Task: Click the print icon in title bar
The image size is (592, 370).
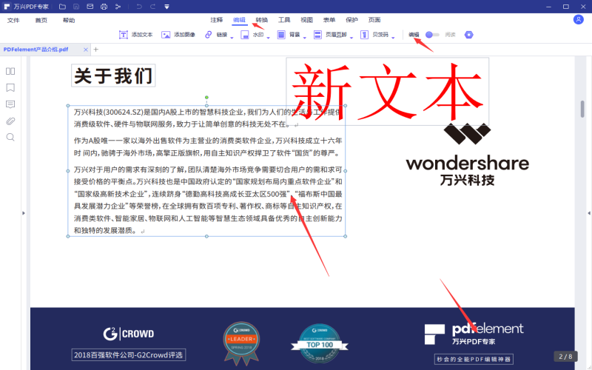Action: pos(104,7)
